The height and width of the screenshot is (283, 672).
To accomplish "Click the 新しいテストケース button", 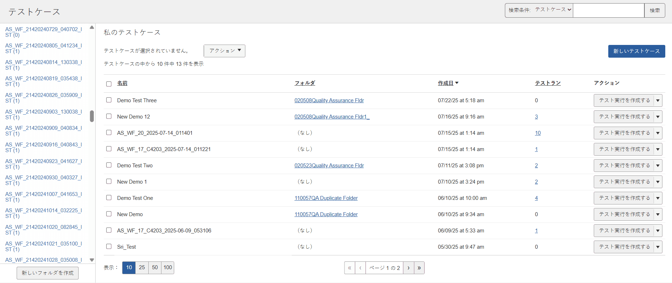I will tap(636, 51).
